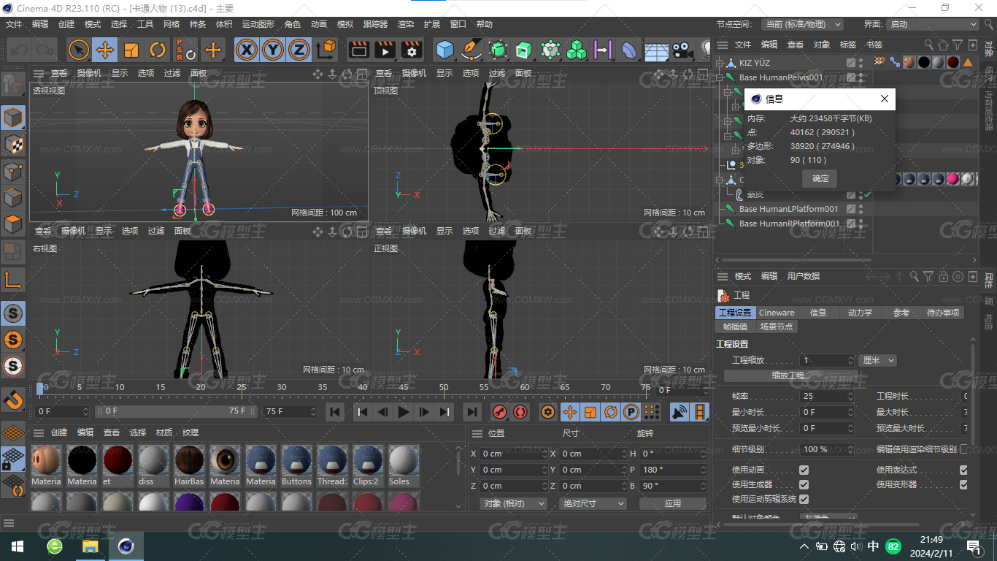
Task: Open the 帮助 menu
Action: (x=485, y=24)
